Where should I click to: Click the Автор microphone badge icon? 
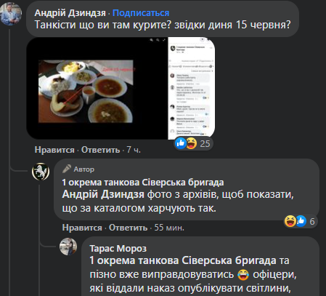(x=67, y=169)
